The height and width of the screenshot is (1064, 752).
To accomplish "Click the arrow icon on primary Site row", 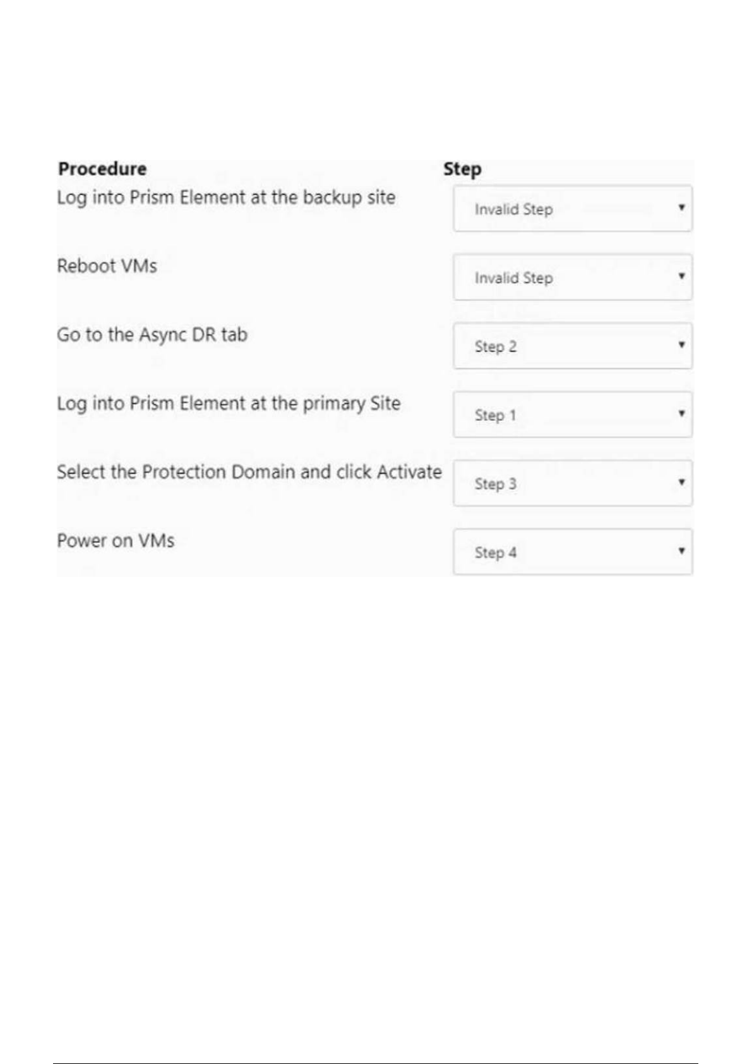I will pyautogui.click(x=681, y=414).
